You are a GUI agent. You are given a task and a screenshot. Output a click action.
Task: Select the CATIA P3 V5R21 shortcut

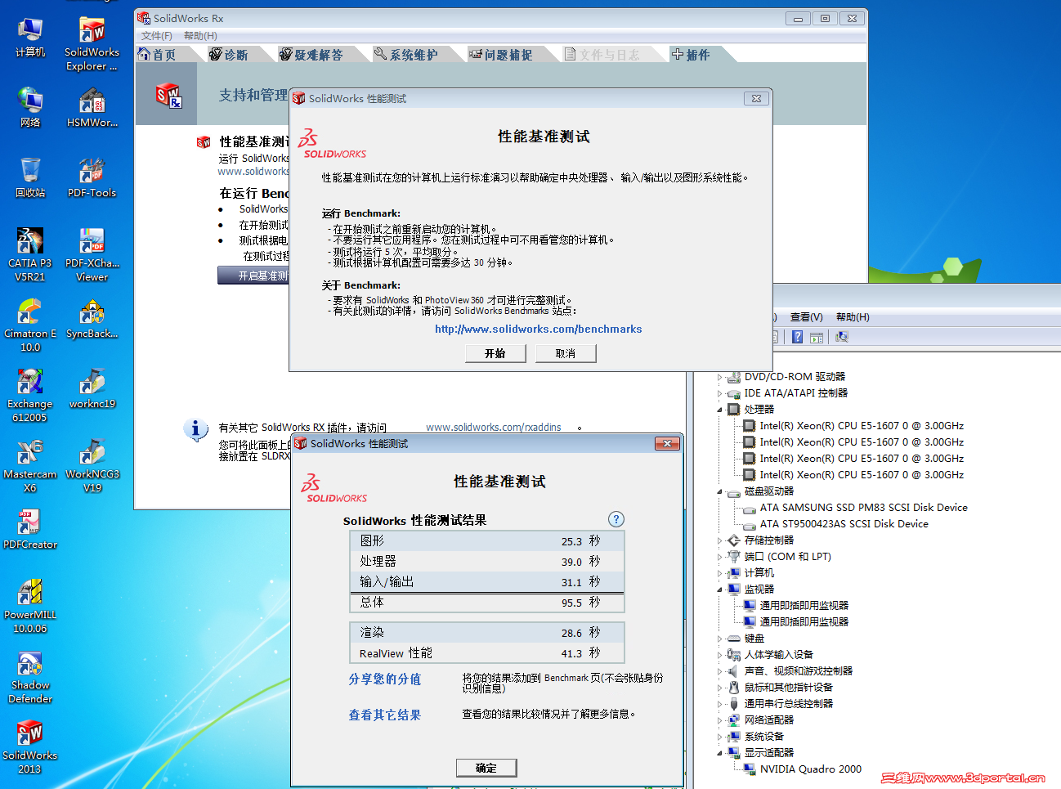(x=30, y=255)
